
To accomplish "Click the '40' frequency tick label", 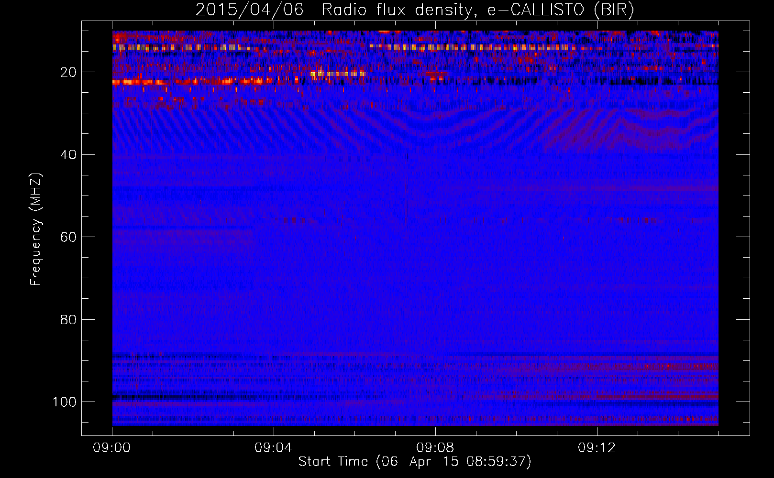I will (68, 155).
